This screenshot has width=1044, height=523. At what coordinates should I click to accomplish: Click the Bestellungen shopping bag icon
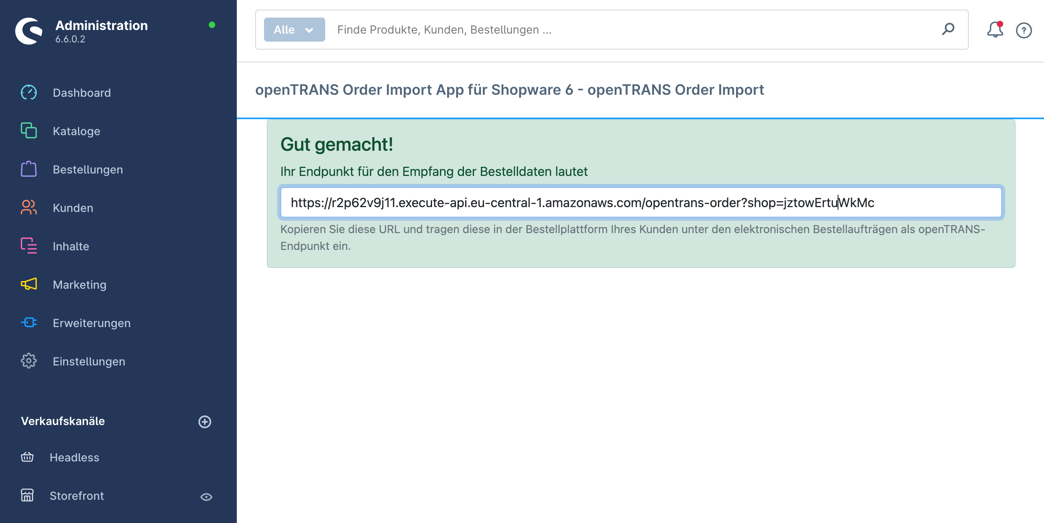[29, 169]
